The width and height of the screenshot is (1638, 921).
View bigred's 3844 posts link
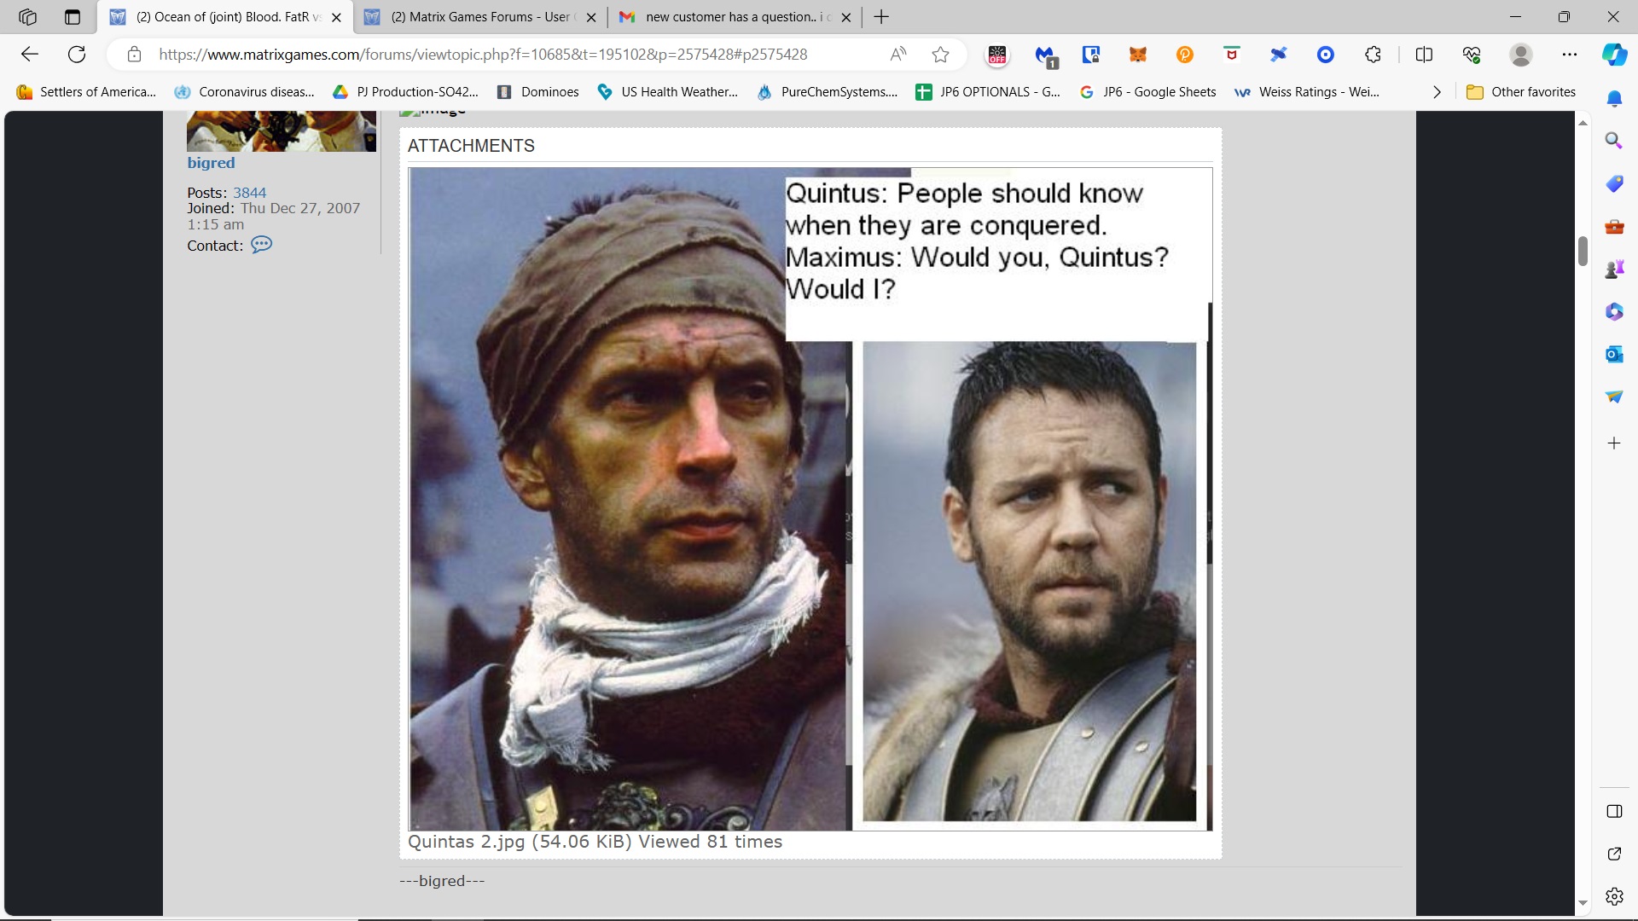tap(249, 193)
